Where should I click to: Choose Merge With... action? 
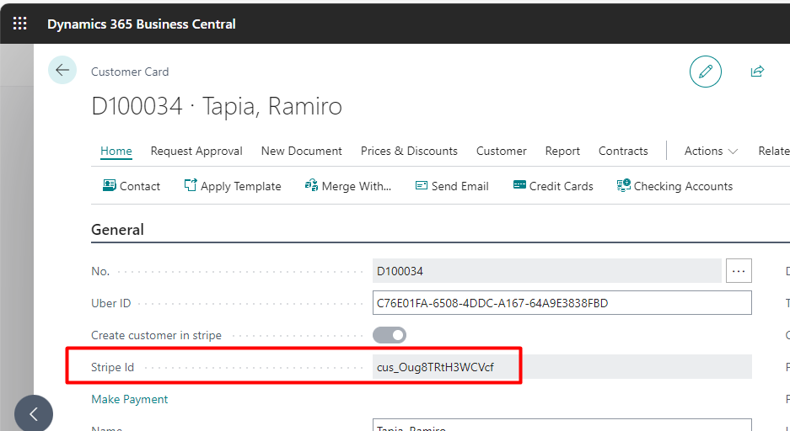tap(347, 186)
